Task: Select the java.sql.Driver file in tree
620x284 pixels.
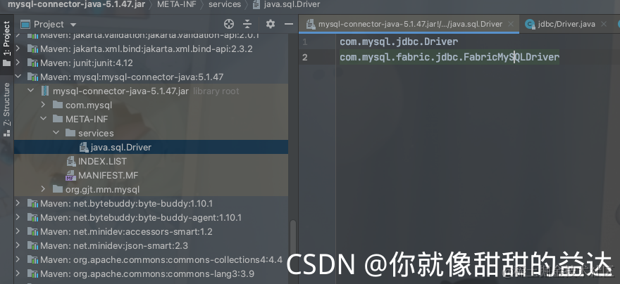Action: click(x=151, y=147)
